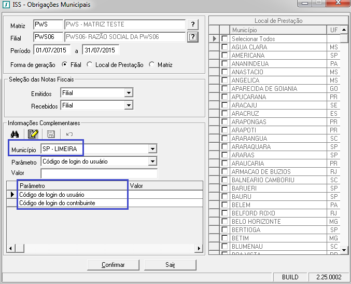
Task: Click the period start date field
Action: click(x=52, y=50)
